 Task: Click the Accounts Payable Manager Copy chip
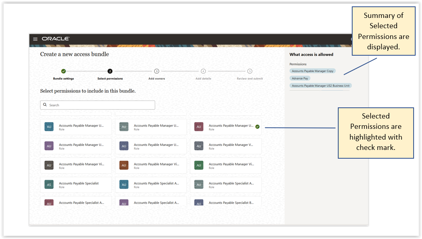(312, 71)
